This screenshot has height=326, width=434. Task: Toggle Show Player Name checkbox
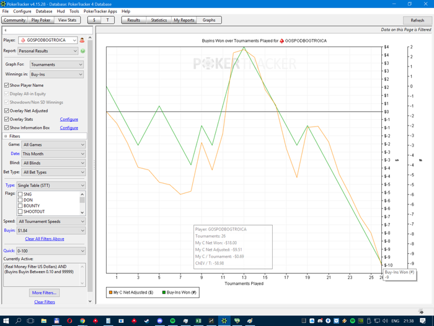[7, 85]
